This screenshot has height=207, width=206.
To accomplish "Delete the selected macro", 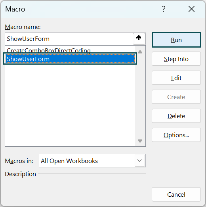I will pyautogui.click(x=176, y=116).
